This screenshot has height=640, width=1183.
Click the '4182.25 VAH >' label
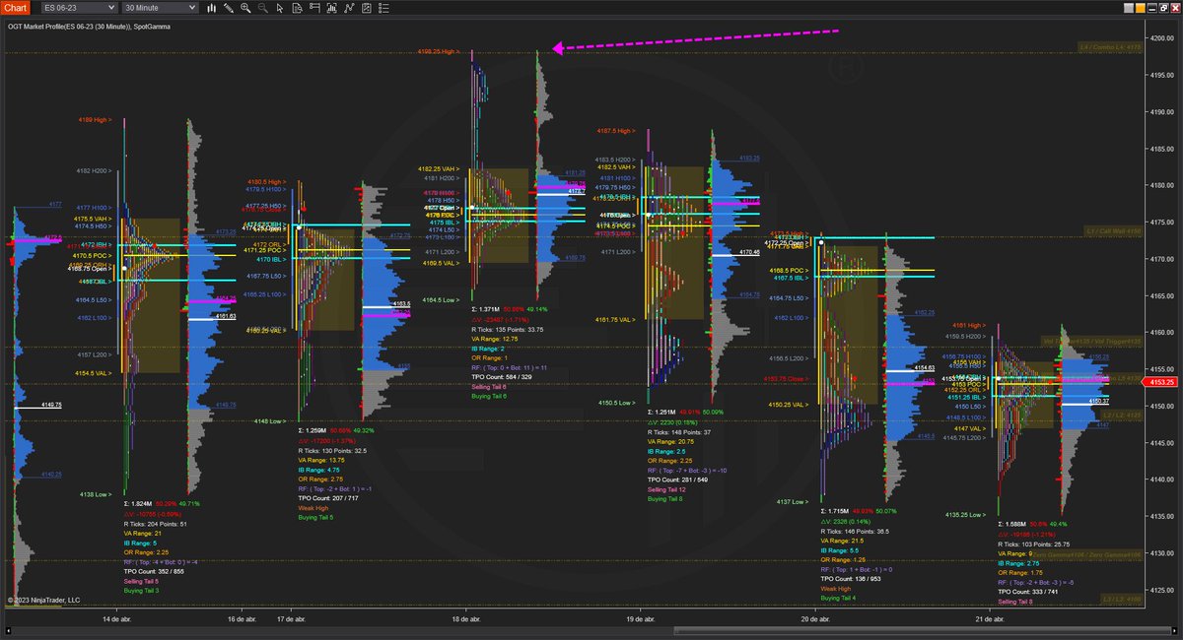(x=441, y=169)
